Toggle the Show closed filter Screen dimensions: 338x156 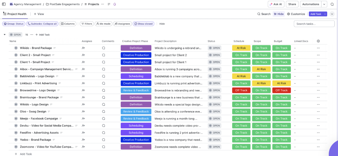coord(144,24)
